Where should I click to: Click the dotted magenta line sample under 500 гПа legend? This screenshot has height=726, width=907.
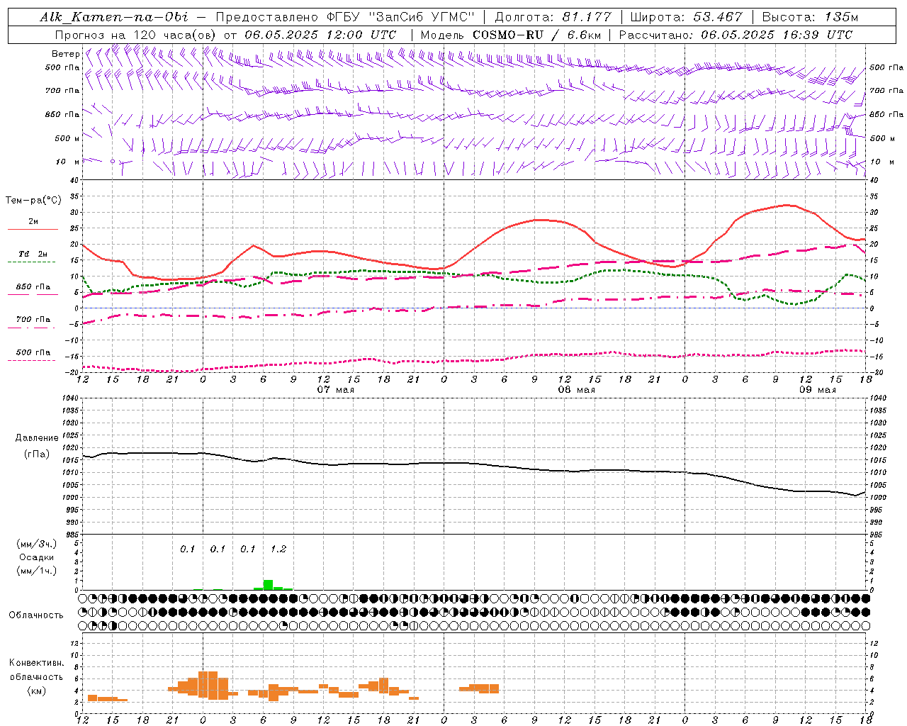[32, 360]
